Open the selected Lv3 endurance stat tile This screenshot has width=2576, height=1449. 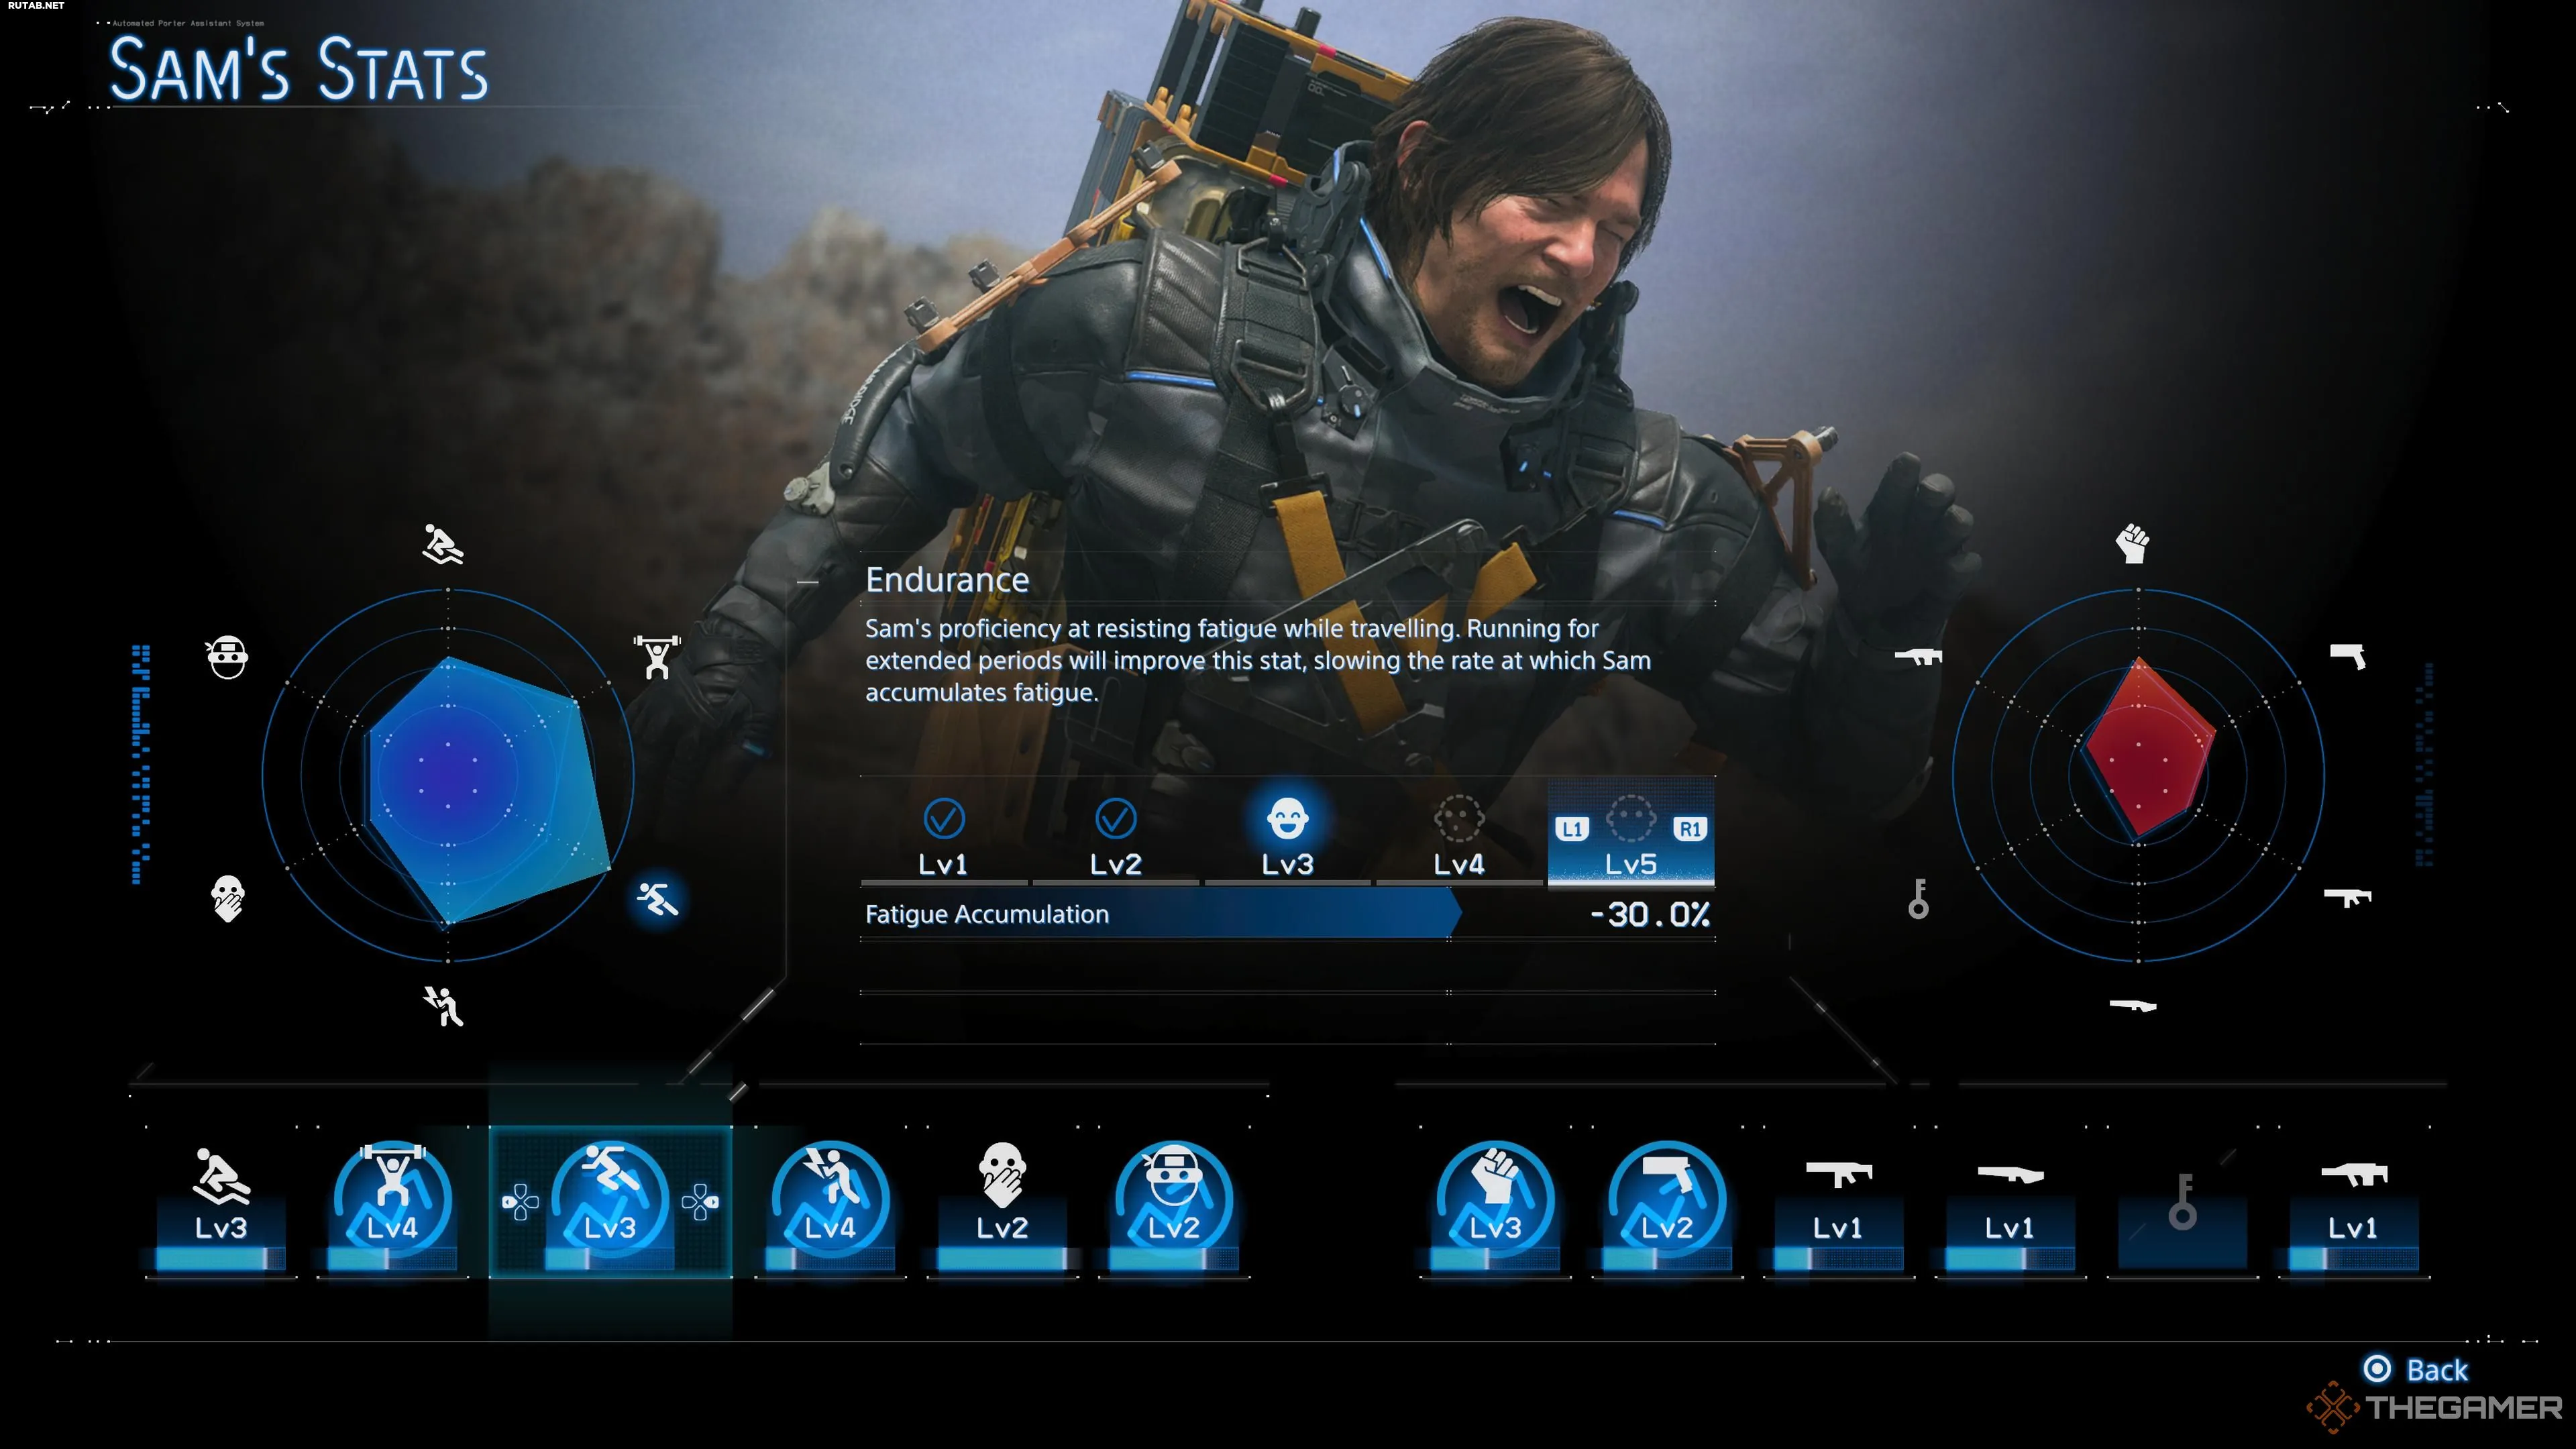610,1203
